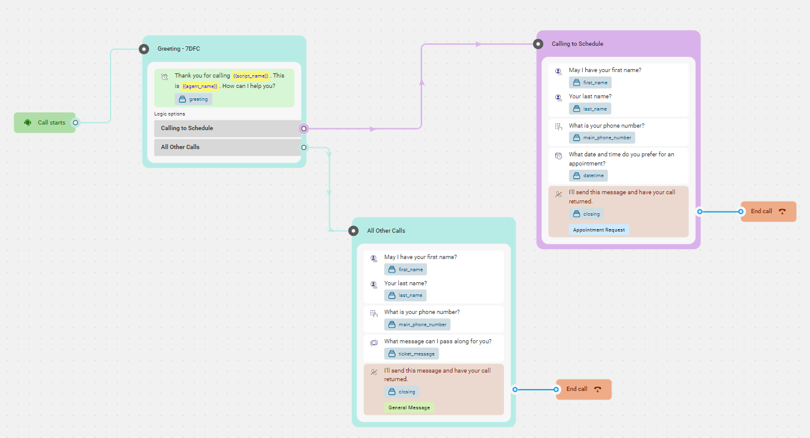Click the phone keypad icon in All Other Calls
This screenshot has height=438, width=810.
[x=374, y=313]
